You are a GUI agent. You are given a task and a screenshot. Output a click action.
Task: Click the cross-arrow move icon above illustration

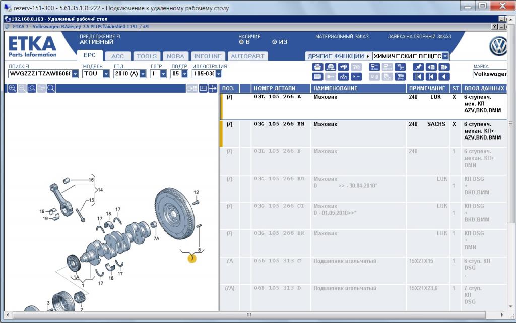213,88
